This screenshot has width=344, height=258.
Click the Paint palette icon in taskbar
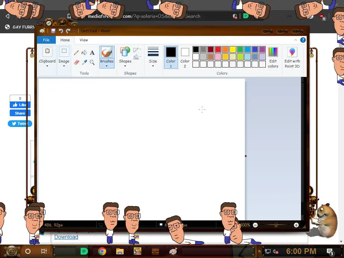tap(173, 251)
